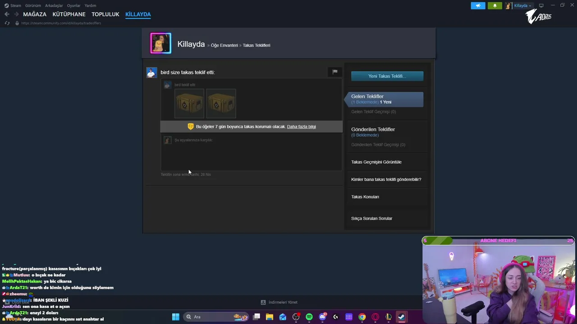
Task: Open the Steam announcements megaphone icon
Action: pos(478,5)
